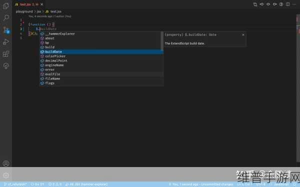The height and width of the screenshot is (187, 300).
Task: Click line number 2 in gutter
Action: point(21,24)
